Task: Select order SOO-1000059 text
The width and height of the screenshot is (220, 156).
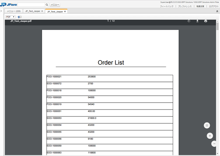Action: click(54, 145)
